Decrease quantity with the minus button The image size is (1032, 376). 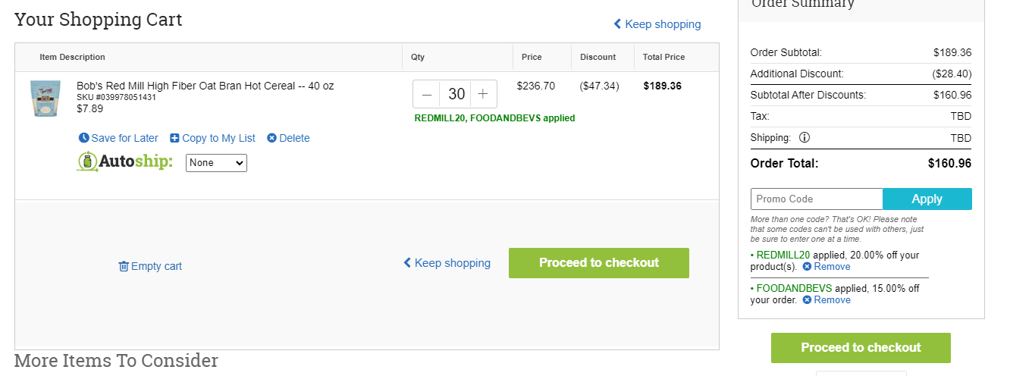pos(427,94)
